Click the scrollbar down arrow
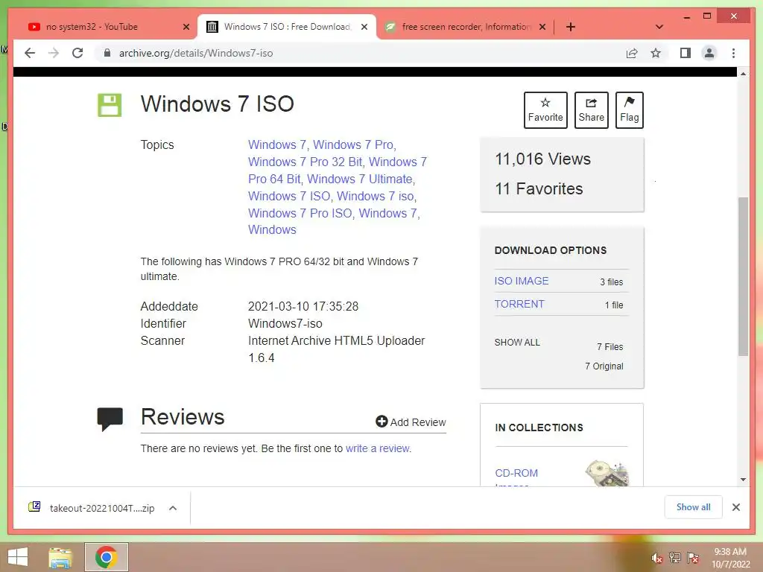 point(743,480)
